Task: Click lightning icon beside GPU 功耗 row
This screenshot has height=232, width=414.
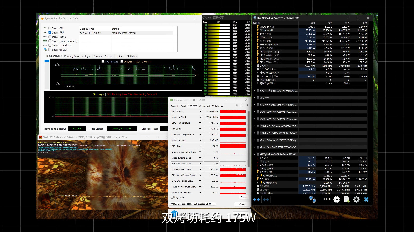Action: (258, 179)
